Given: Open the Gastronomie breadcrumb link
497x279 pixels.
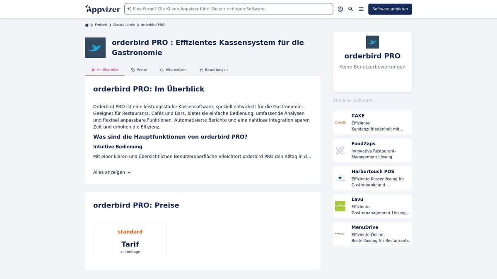Looking at the screenshot, I should pyautogui.click(x=124, y=25).
